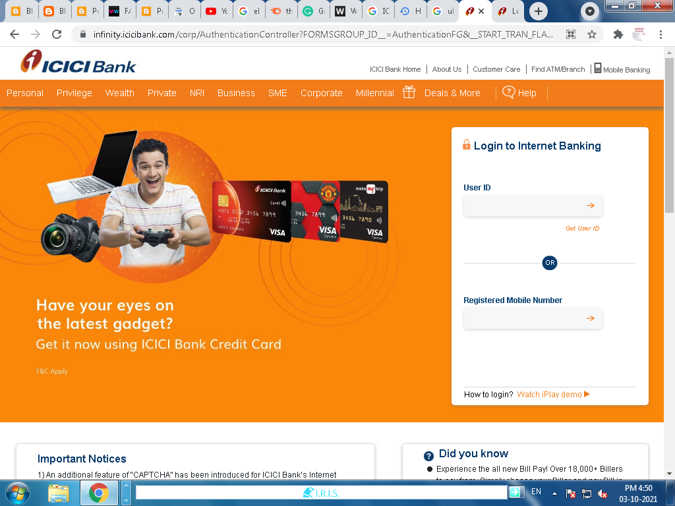Open a new browser tab

tap(538, 11)
